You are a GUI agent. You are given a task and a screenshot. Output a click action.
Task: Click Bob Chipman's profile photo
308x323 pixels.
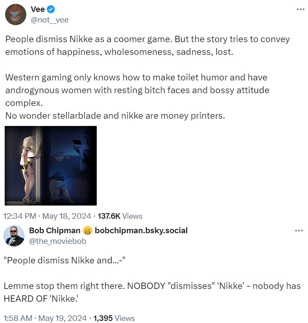click(14, 236)
